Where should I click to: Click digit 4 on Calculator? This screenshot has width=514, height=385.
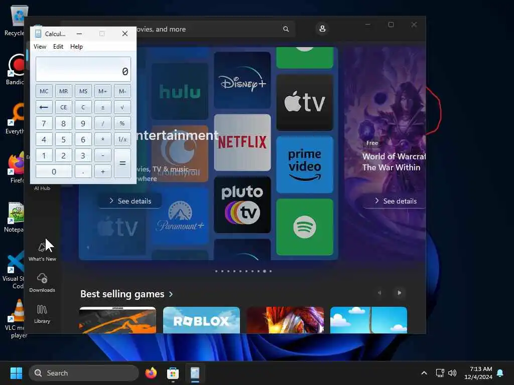[x=44, y=139]
